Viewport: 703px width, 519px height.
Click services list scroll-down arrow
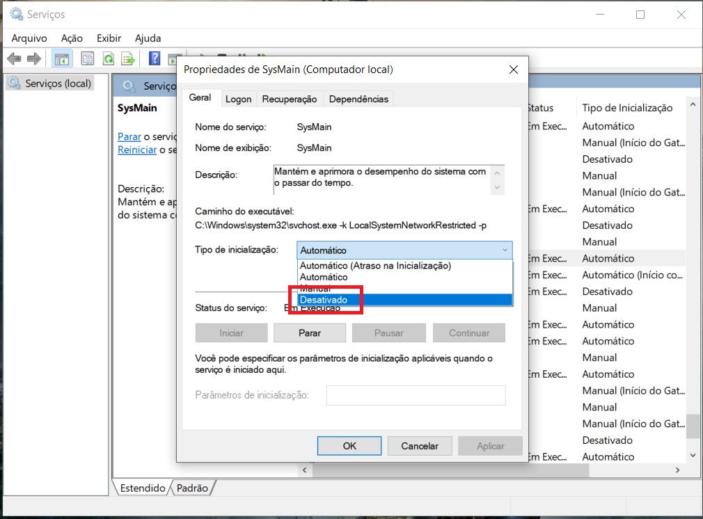[693, 456]
